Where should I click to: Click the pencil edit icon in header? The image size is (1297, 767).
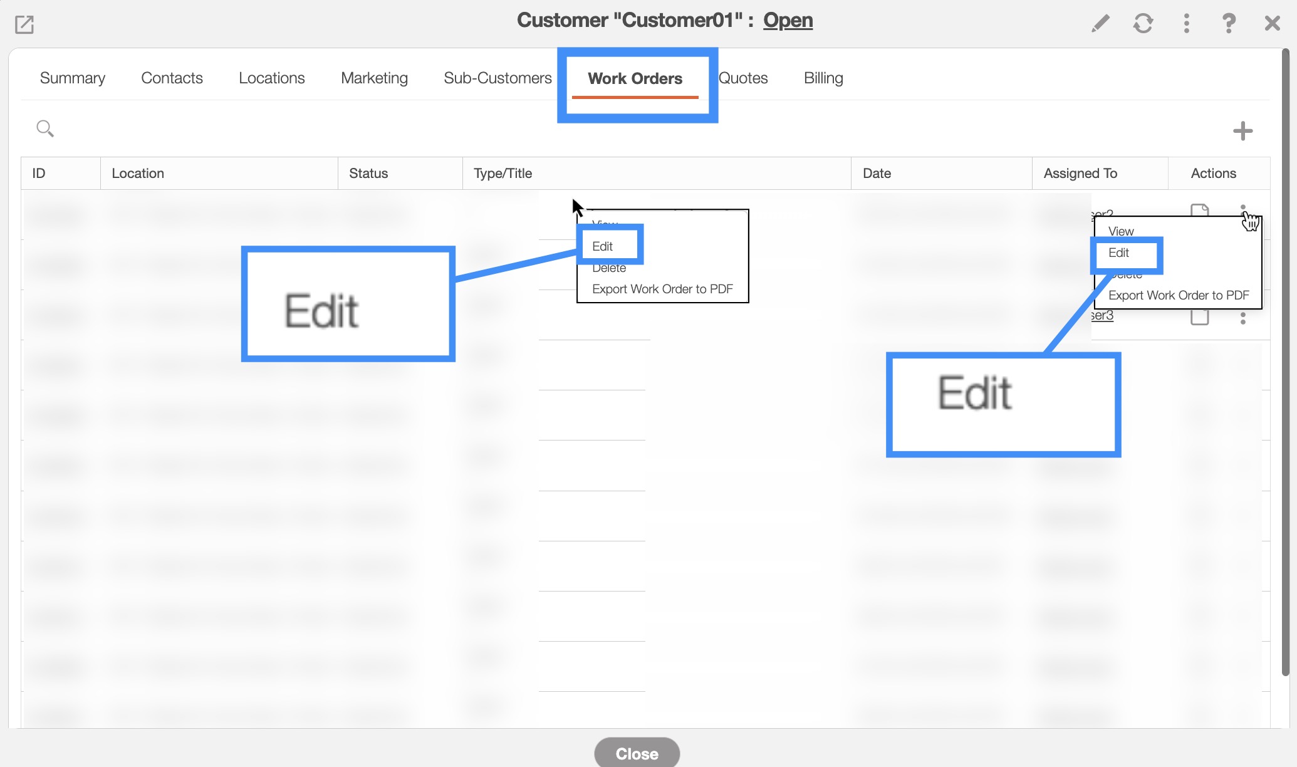click(x=1100, y=24)
